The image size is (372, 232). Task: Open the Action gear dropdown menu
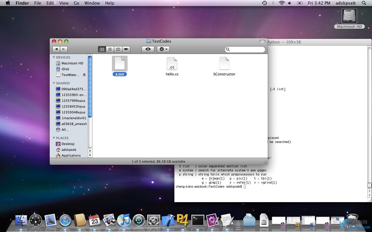pos(163,49)
